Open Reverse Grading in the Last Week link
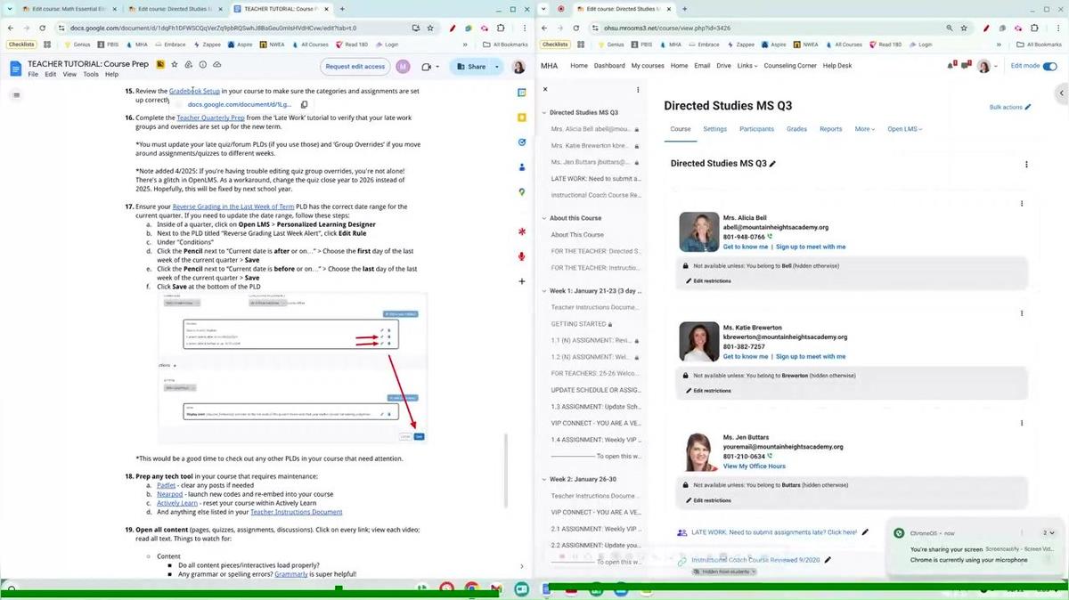This screenshot has width=1069, height=600. [x=233, y=207]
